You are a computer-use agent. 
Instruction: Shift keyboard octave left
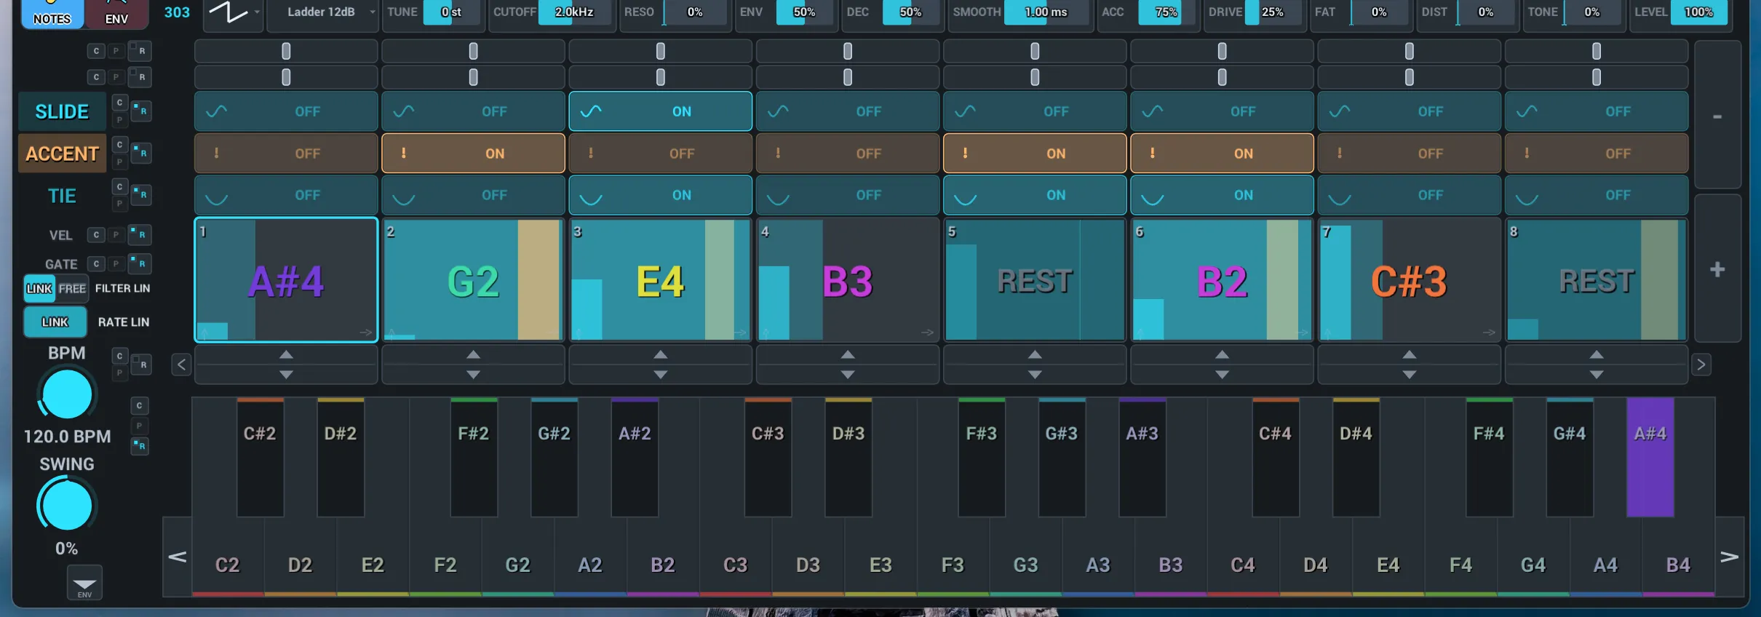tap(177, 557)
